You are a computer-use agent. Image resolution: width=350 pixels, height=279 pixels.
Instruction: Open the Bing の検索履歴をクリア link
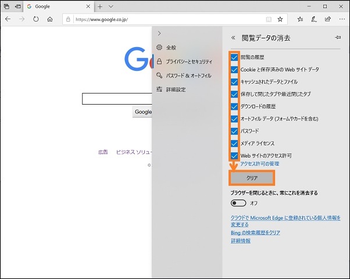[x=255, y=233]
